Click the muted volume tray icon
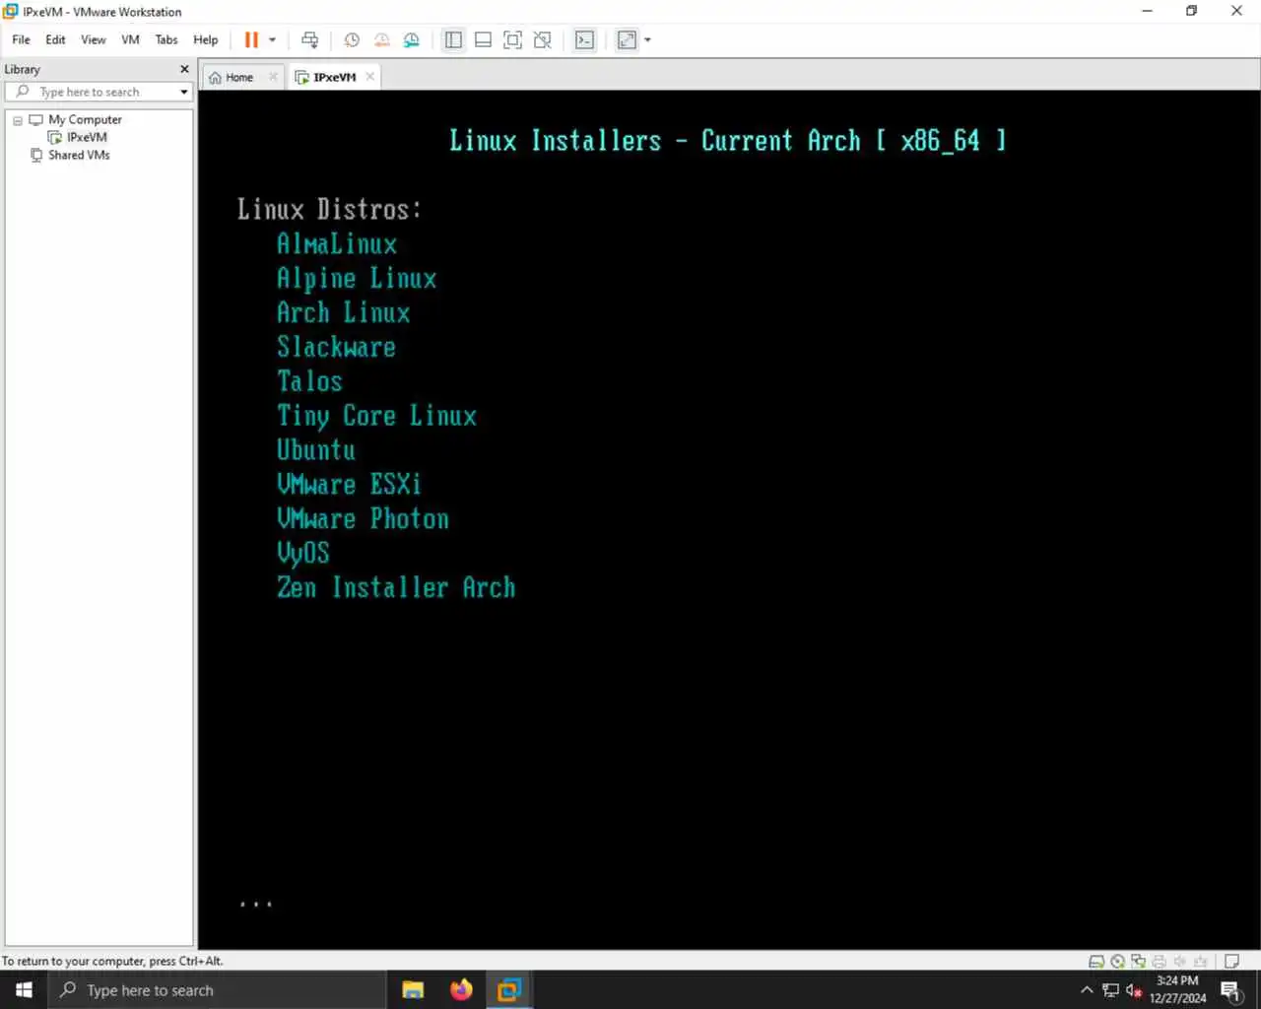 pos(1134,990)
